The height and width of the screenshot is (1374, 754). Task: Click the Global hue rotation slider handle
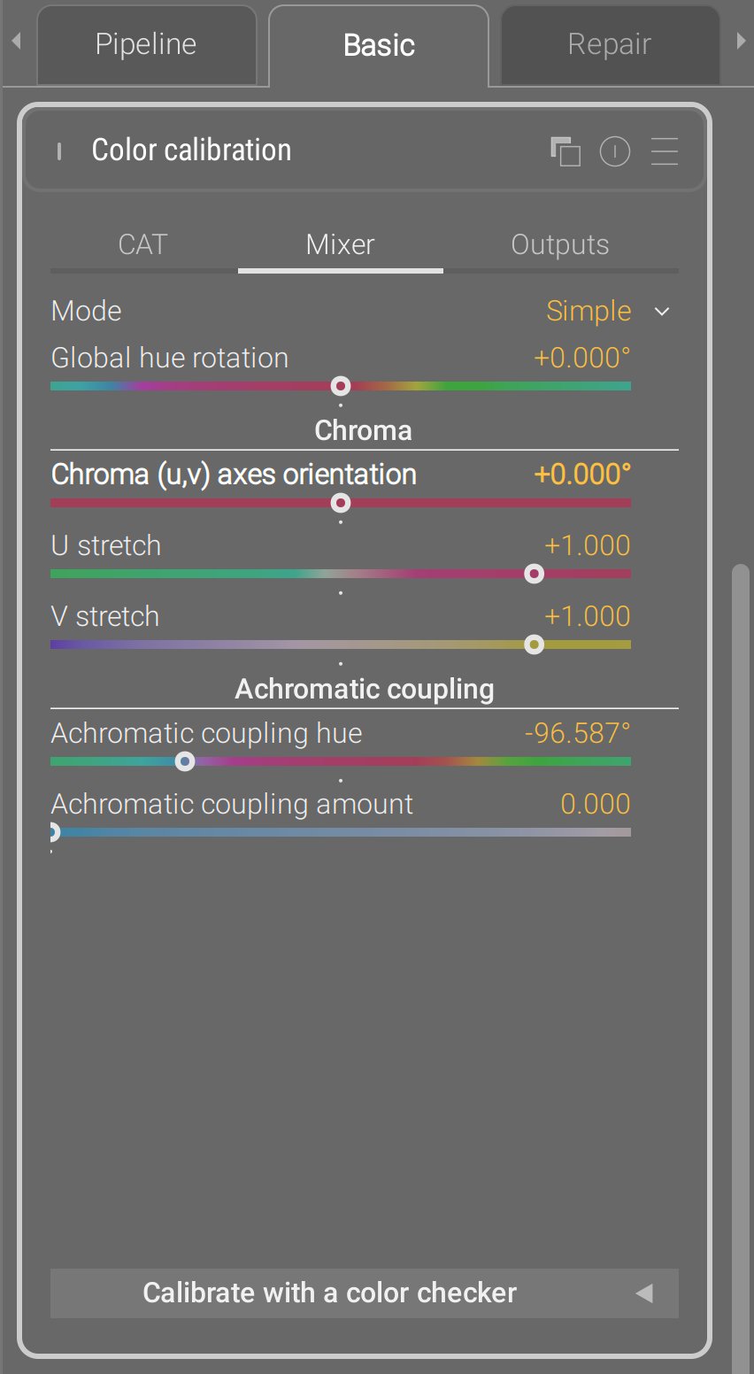pyautogui.click(x=341, y=386)
